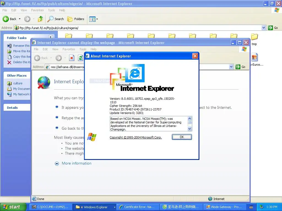Switch to Certificate Error taskbar item
The height and width of the screenshot is (211, 282).
click(138, 207)
